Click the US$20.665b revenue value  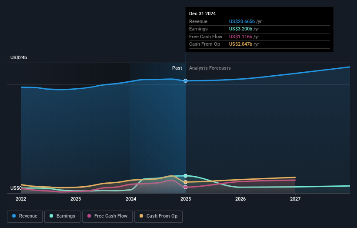point(242,21)
